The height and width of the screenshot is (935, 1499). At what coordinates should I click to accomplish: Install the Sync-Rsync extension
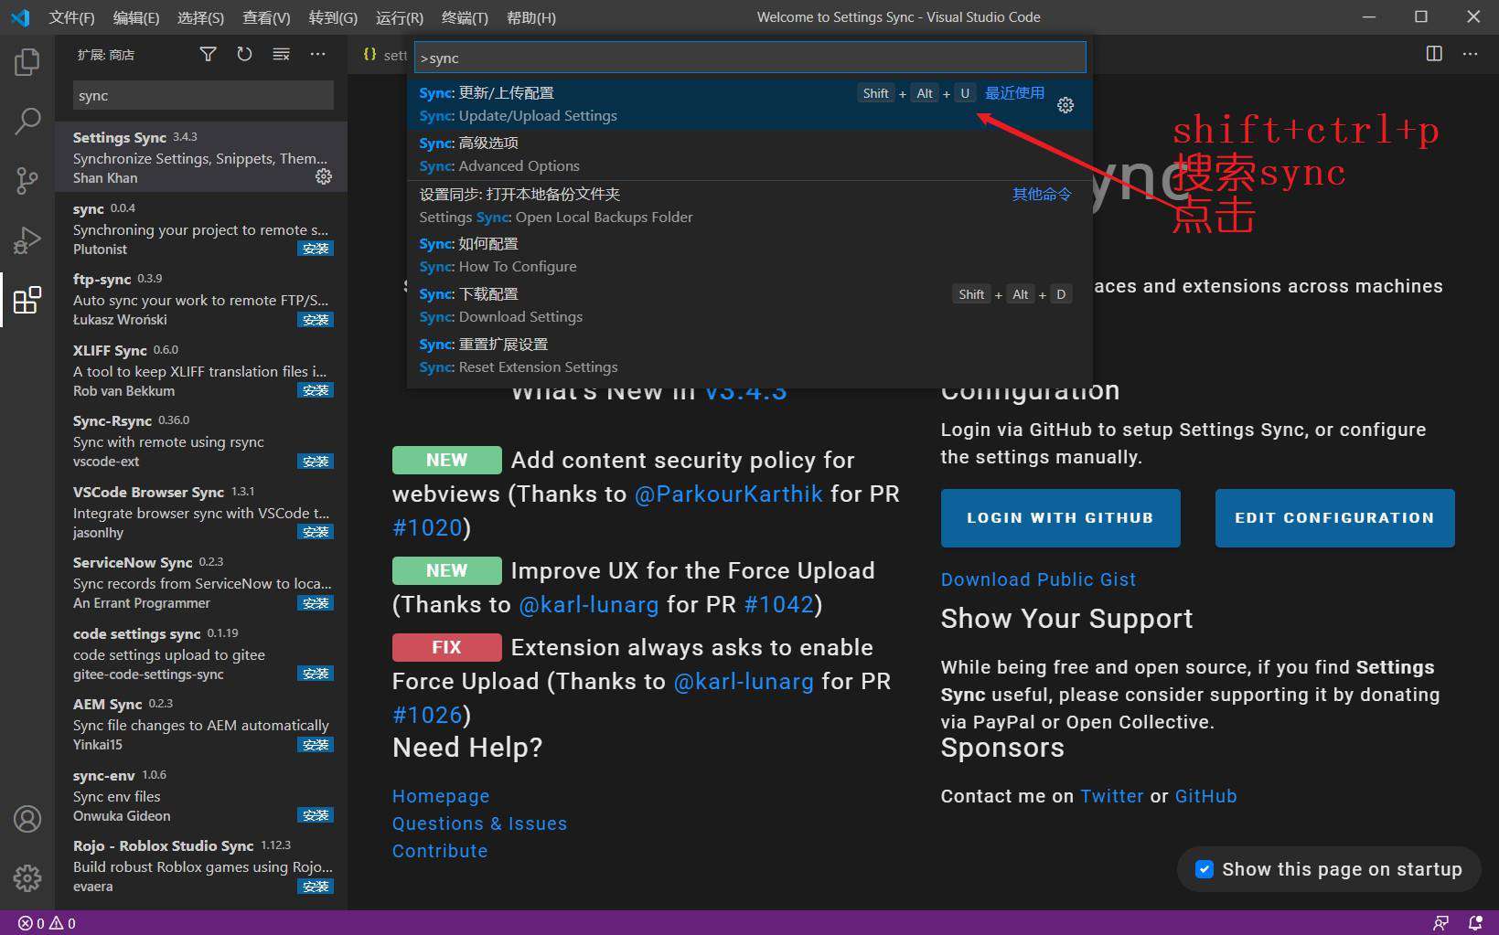pos(316,462)
